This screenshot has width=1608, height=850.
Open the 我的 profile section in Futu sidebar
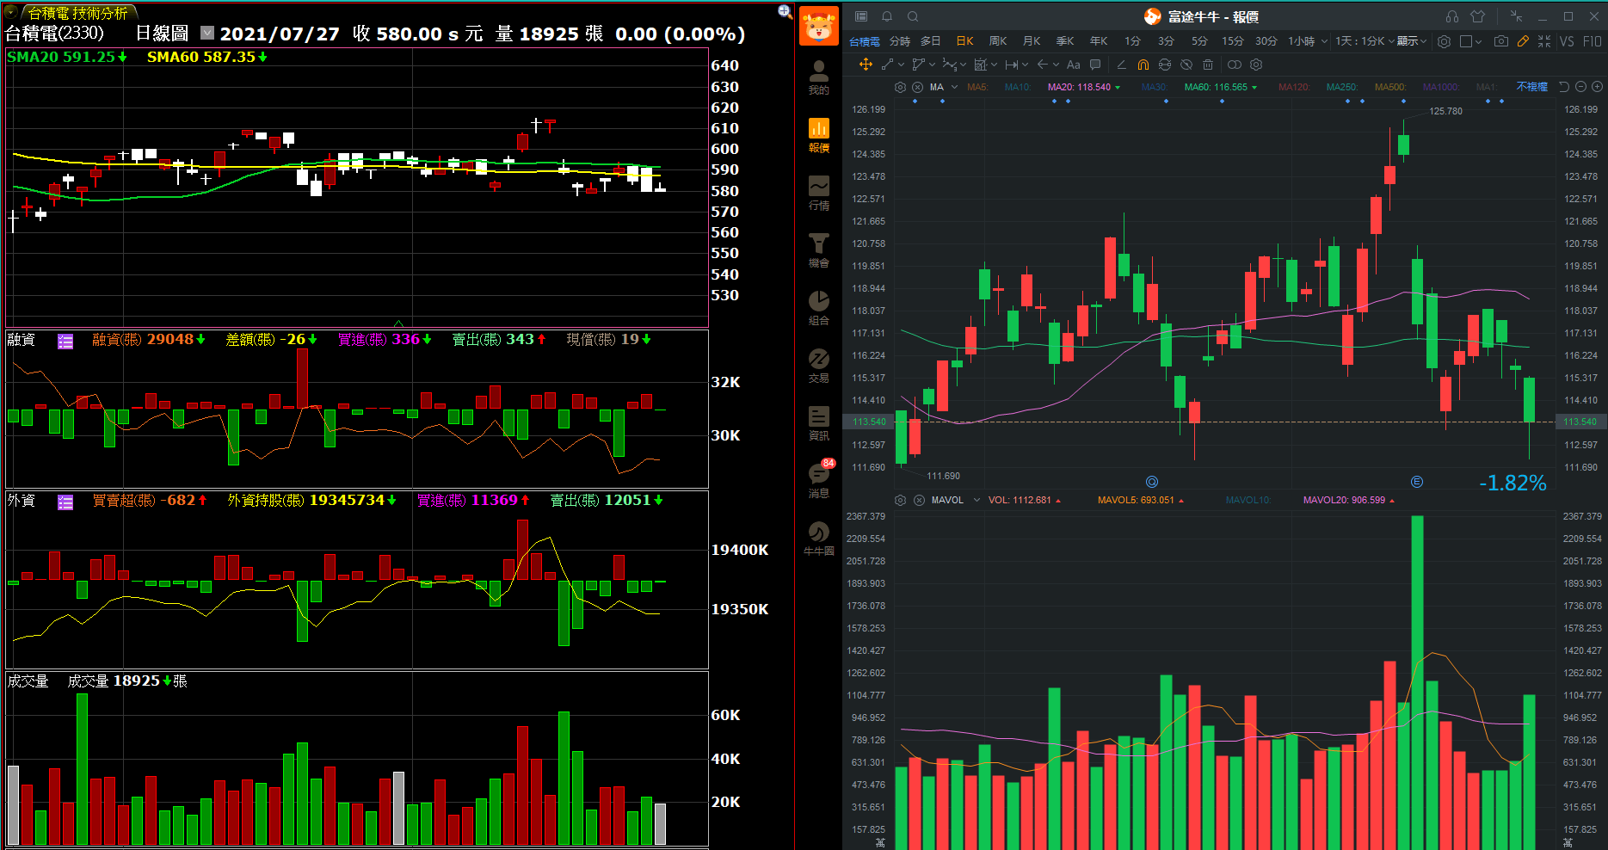pyautogui.click(x=818, y=77)
